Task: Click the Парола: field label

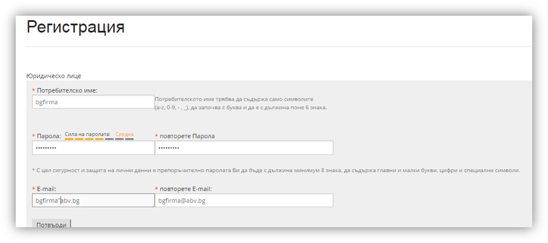Action: click(49, 136)
